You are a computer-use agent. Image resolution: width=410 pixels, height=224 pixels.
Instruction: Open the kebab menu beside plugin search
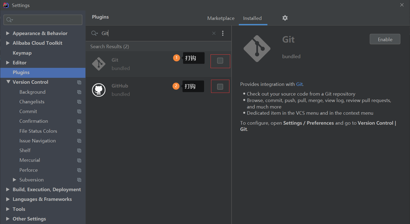click(223, 33)
